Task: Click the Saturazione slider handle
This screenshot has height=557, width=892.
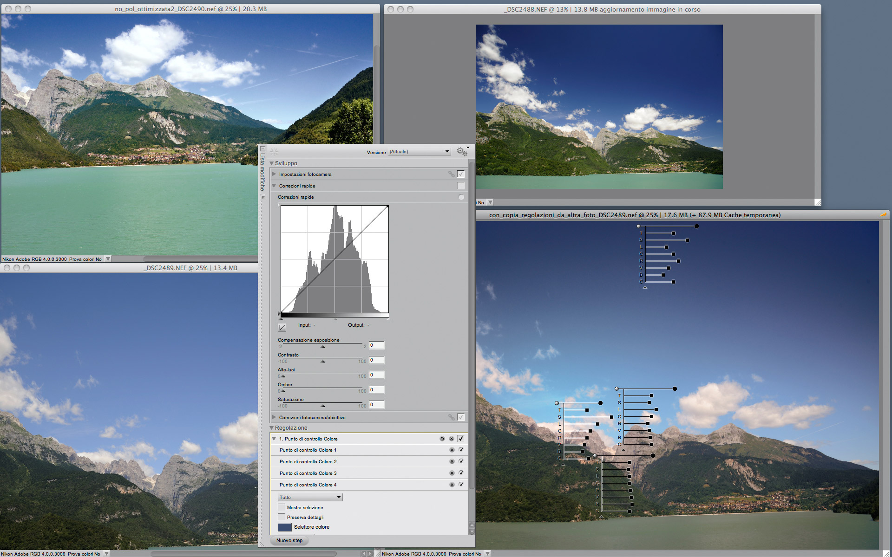Action: 323,406
